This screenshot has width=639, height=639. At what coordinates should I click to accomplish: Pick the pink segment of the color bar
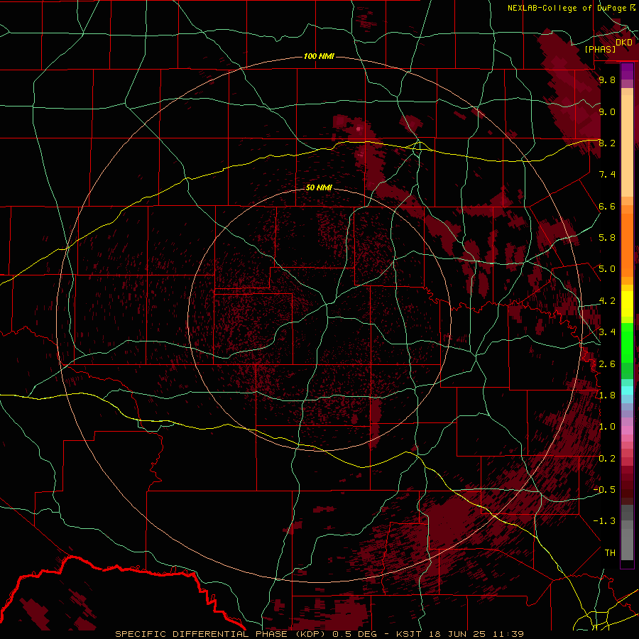pyautogui.click(x=627, y=430)
